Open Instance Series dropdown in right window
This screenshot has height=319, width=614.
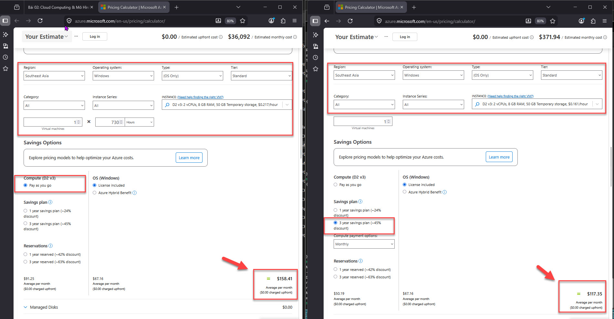click(433, 105)
